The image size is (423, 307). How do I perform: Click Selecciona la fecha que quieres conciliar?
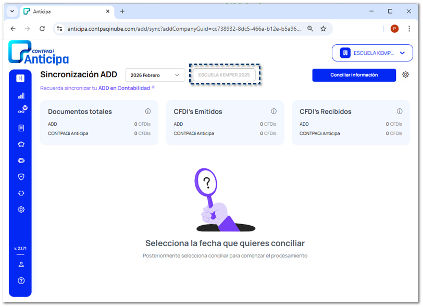[225, 243]
